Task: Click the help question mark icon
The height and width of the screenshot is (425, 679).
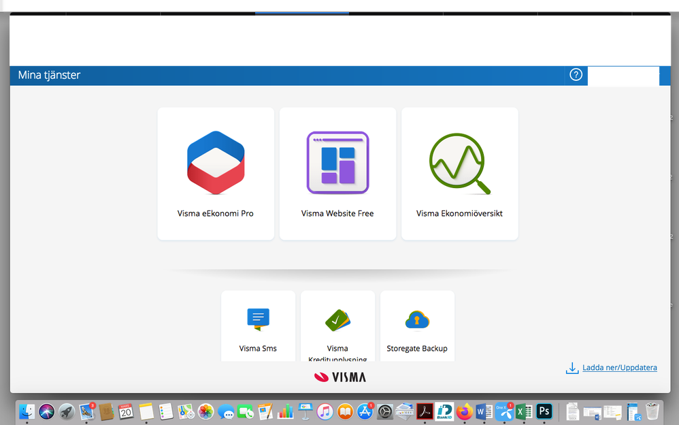Action: pos(576,75)
